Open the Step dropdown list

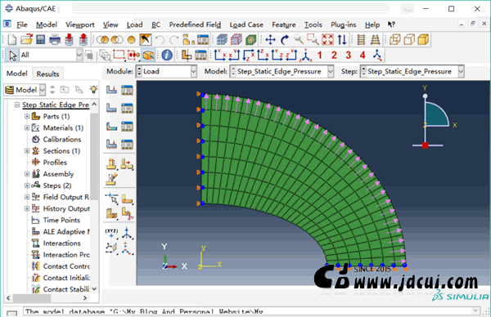click(412, 72)
